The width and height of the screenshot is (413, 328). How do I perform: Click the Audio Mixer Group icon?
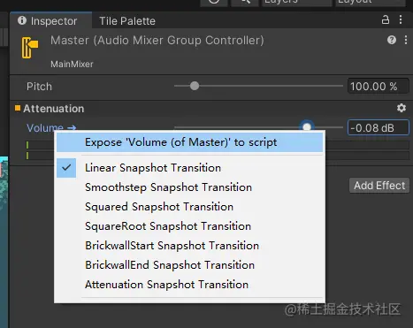click(29, 48)
